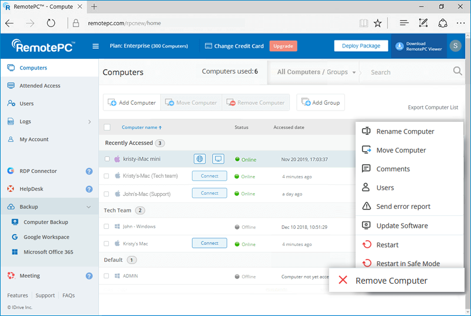This screenshot has height=316, width=471.
Task: Open web viewer globe icon for kristy-iMac mini
Action: coord(200,159)
